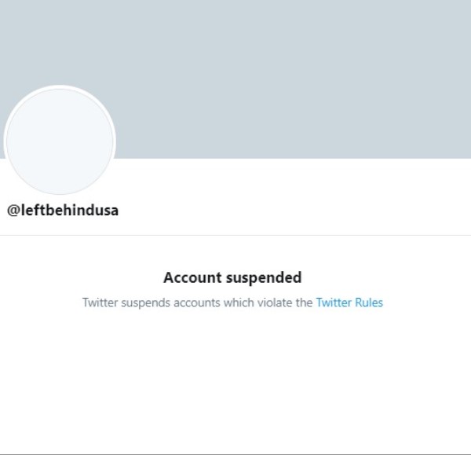Image resolution: width=471 pixels, height=455 pixels.
Task: Select the @leftbehindusa handle text
Action: pos(63,210)
